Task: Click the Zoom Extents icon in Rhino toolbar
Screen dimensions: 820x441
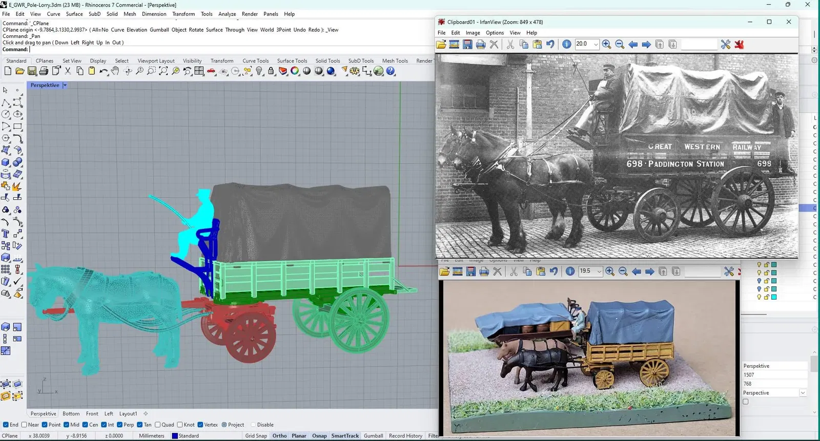Action: click(163, 71)
